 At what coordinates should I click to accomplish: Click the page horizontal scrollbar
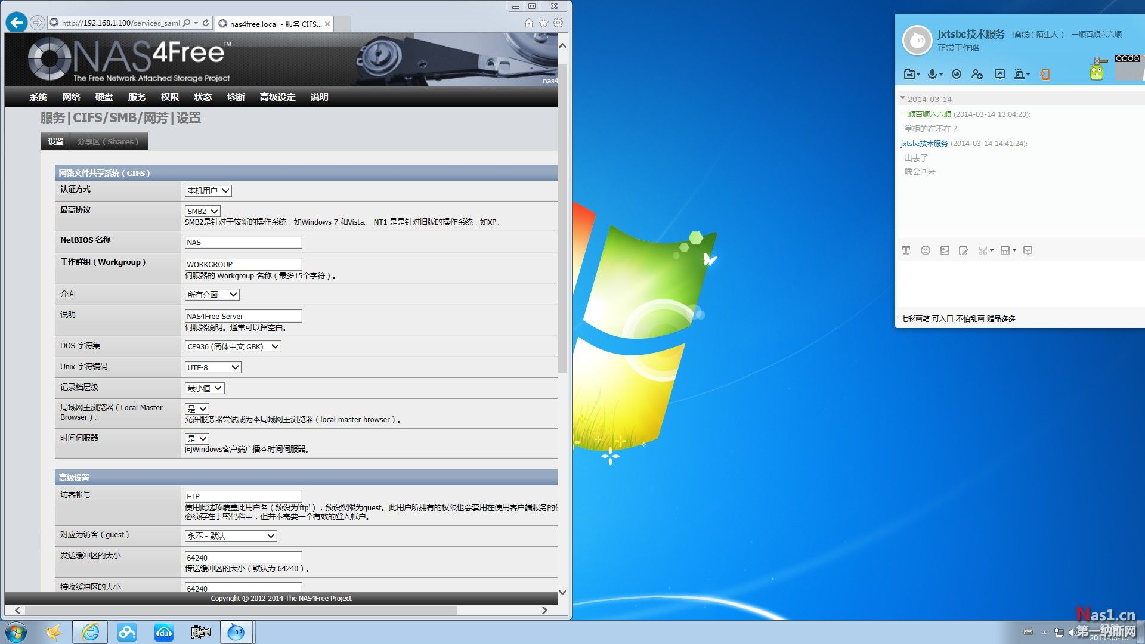point(241,610)
